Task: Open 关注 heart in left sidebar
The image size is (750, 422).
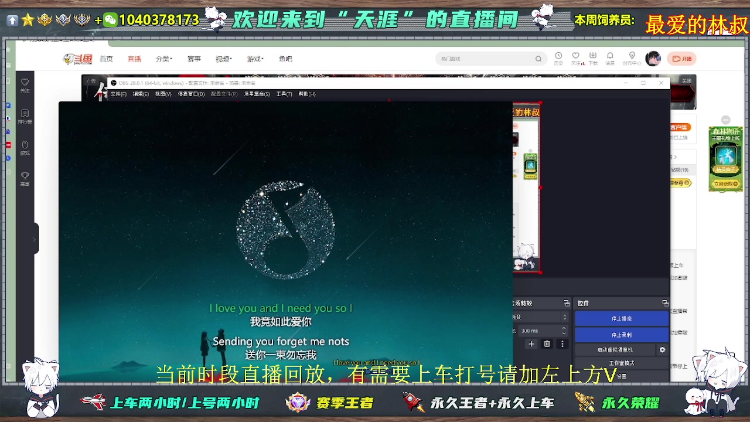Action: (x=25, y=85)
